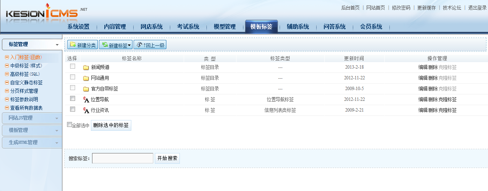Open the 新建标签 dropdown arrow
Screen dimensions: 488x191
click(x=129, y=45)
